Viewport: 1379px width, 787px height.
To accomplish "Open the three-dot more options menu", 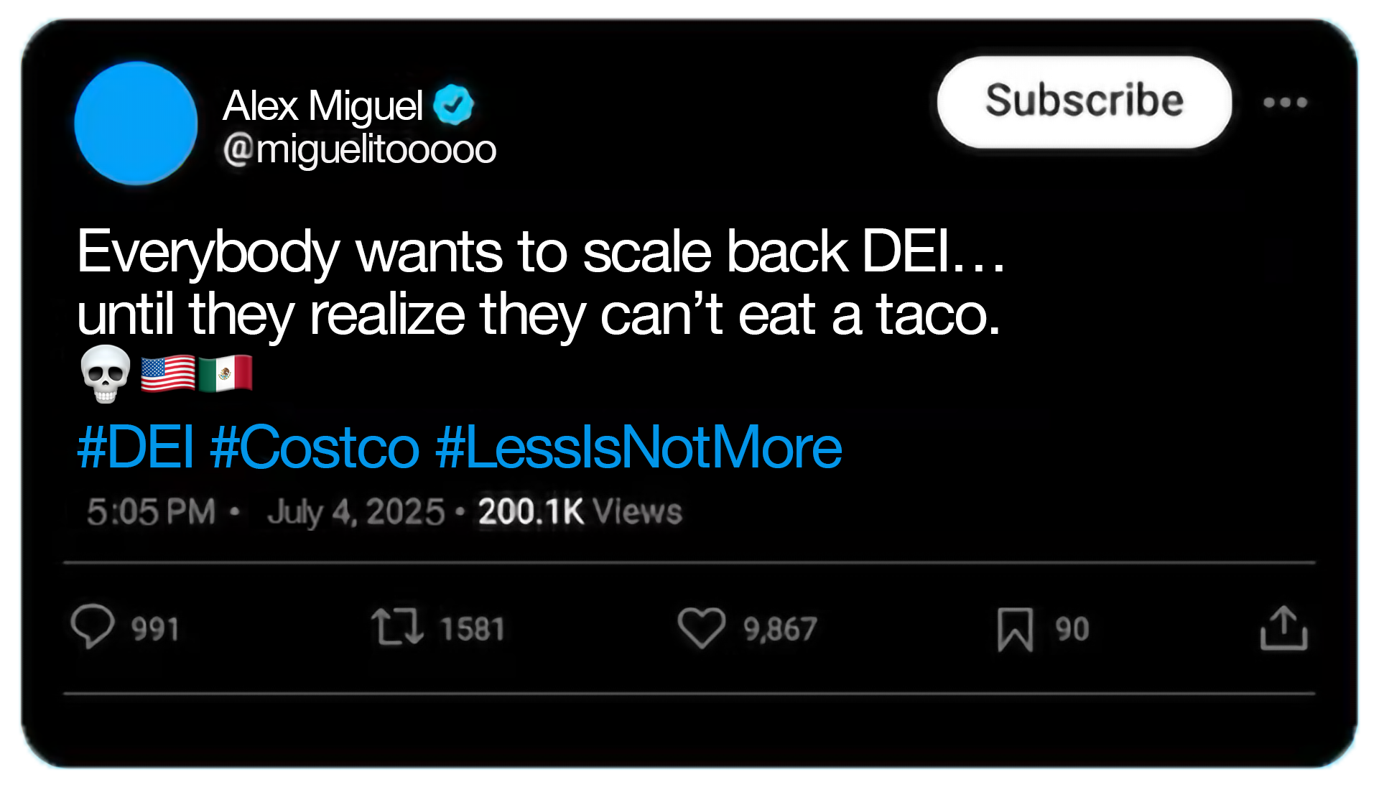I will click(x=1286, y=103).
